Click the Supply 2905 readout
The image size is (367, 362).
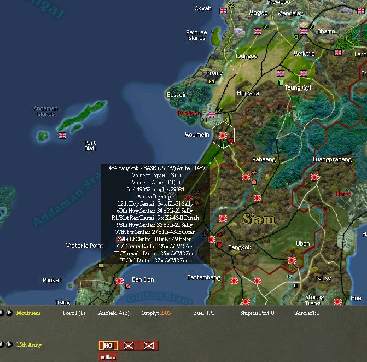coord(156,313)
